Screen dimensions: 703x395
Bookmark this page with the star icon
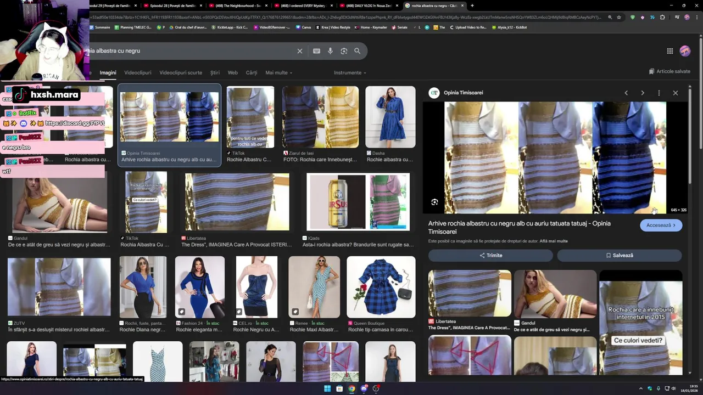pos(619,17)
